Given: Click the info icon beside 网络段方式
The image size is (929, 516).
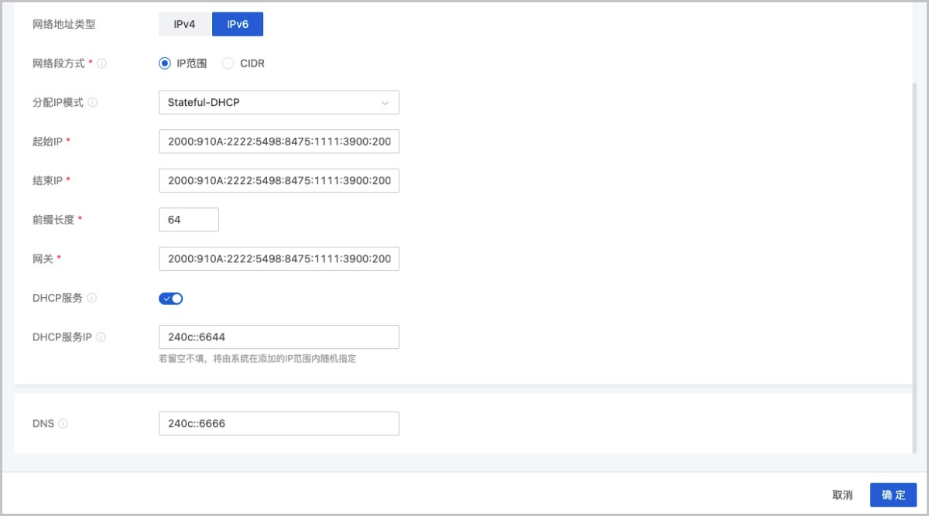Looking at the screenshot, I should coord(101,63).
